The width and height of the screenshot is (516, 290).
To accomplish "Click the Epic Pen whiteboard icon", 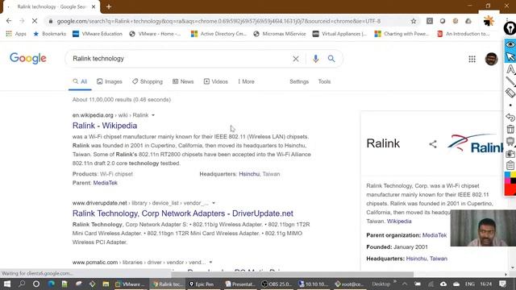I will click(x=510, y=142).
